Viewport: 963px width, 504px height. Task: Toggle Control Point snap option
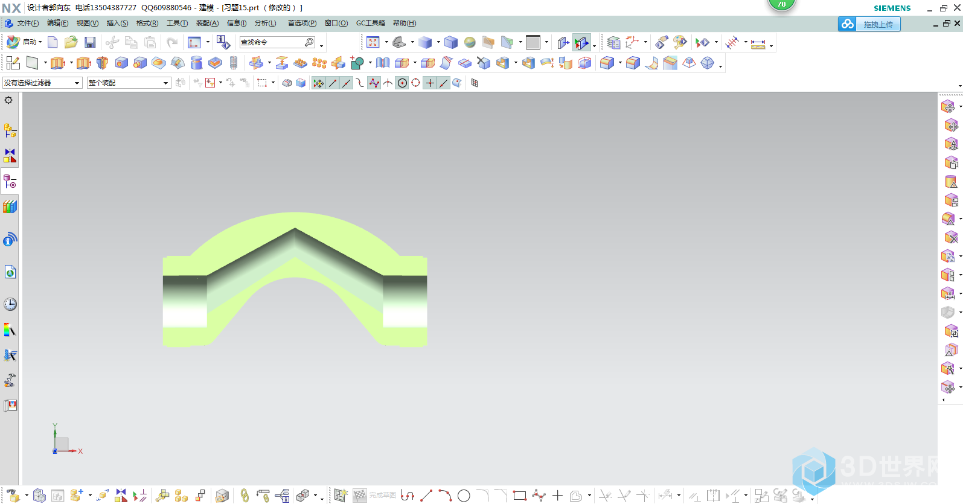click(360, 83)
